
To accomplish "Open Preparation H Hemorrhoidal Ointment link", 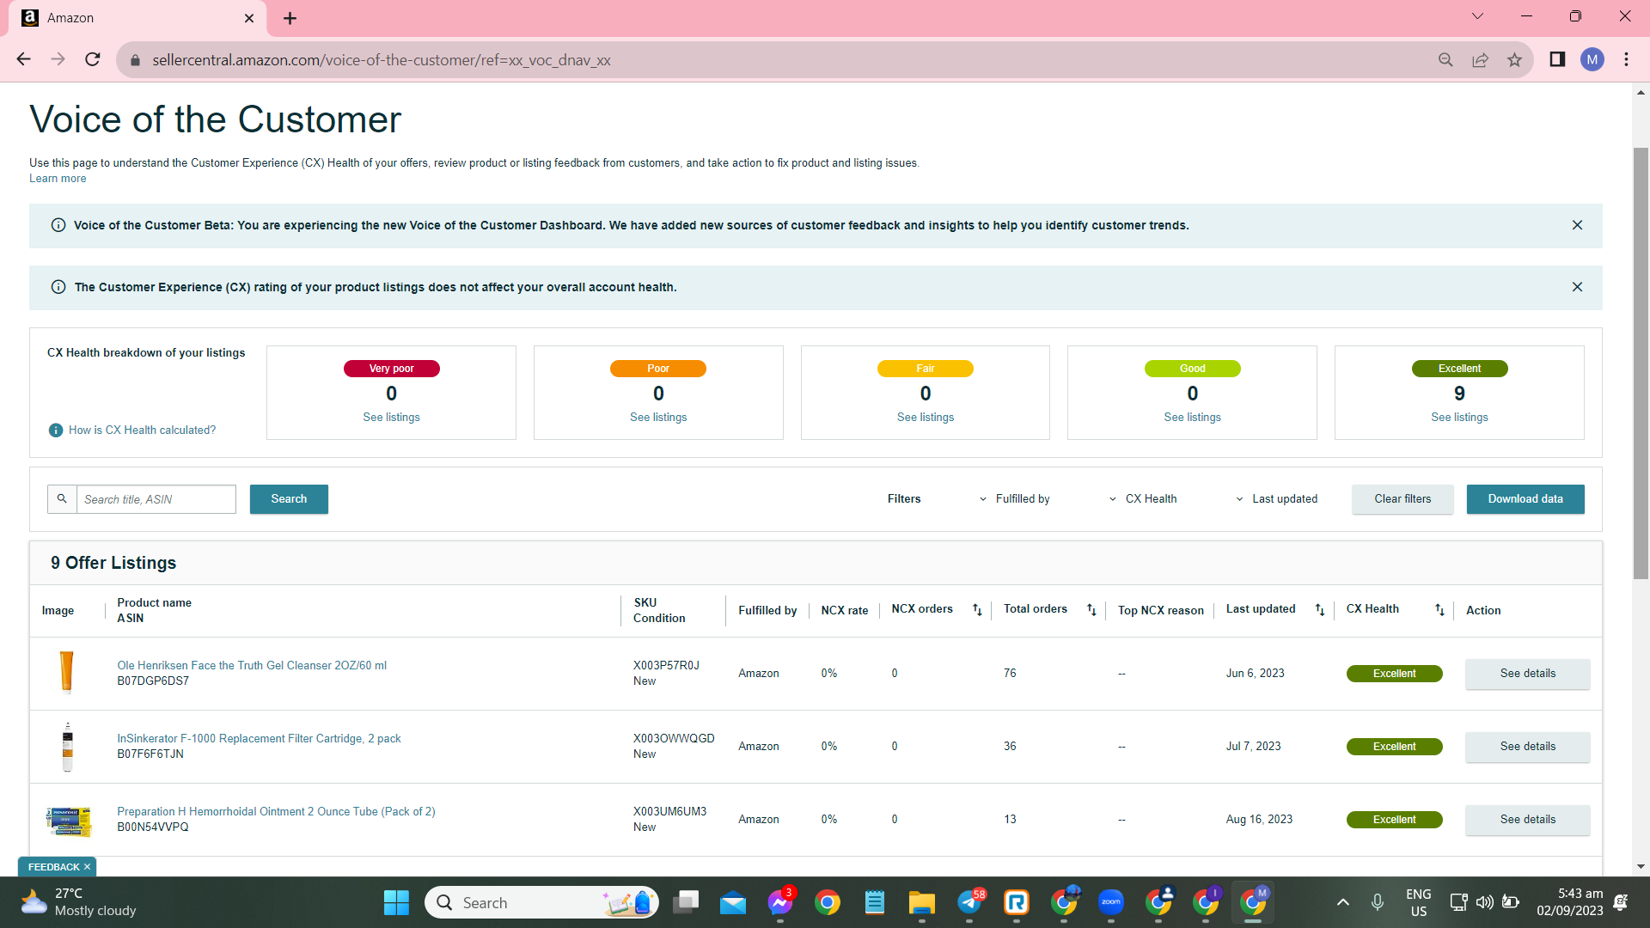I will point(276,812).
